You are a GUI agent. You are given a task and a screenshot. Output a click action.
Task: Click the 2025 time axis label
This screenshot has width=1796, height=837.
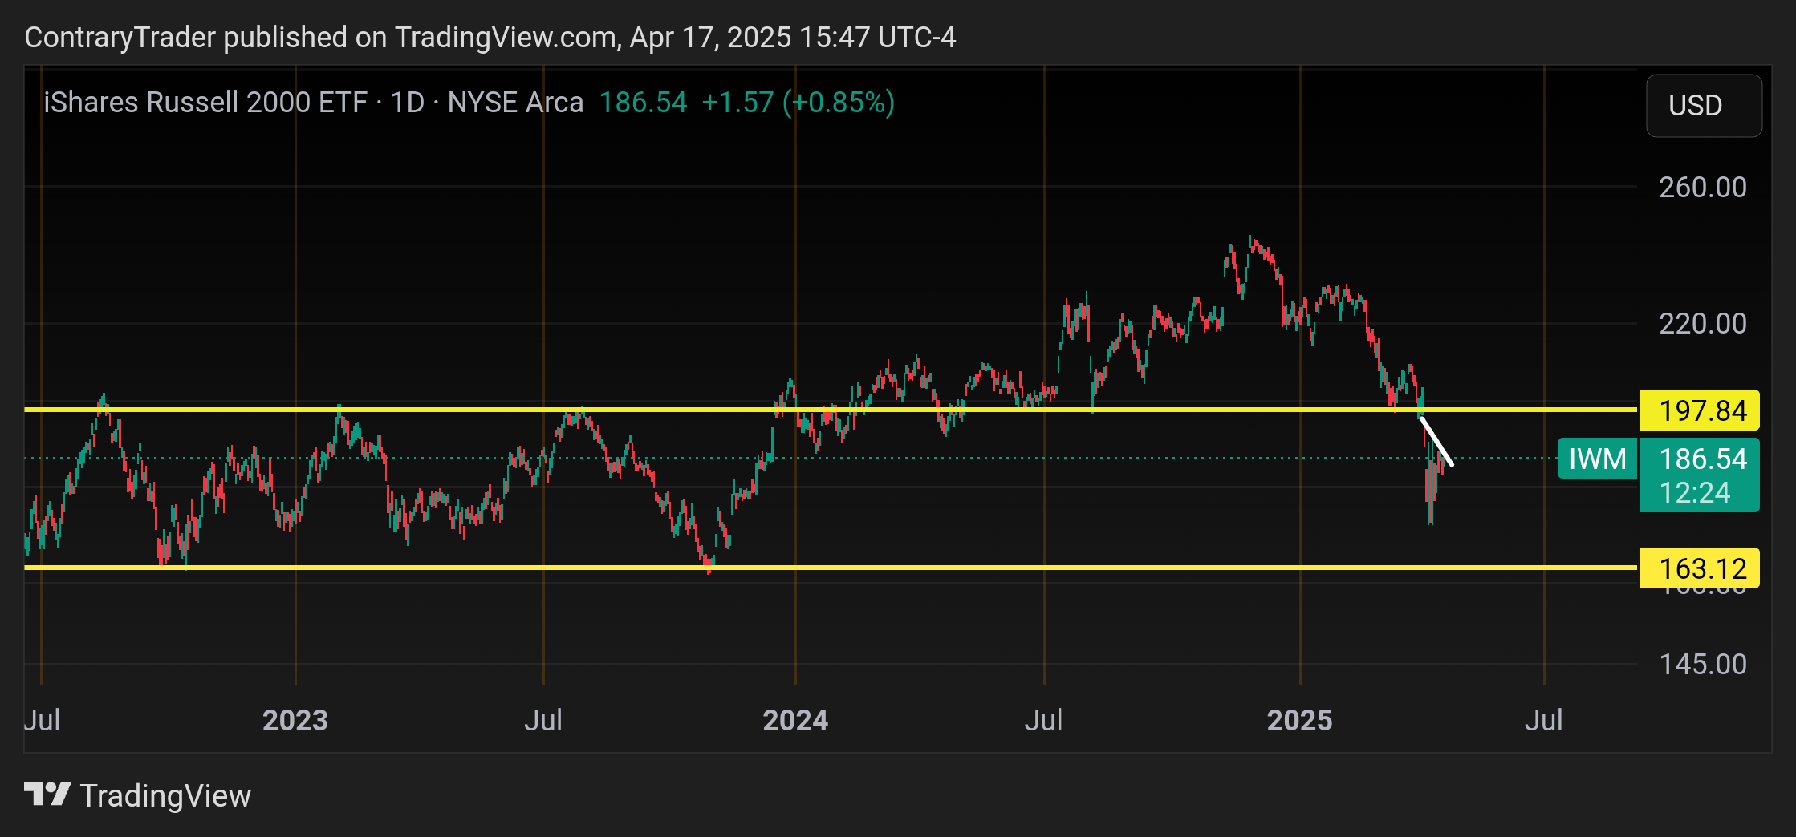[1299, 721]
